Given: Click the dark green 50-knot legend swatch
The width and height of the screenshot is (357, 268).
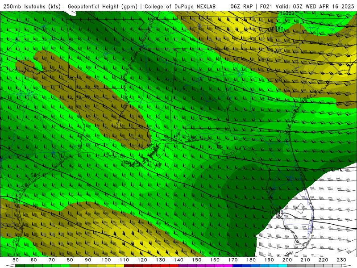Looking at the screenshot, I should 20,266.
